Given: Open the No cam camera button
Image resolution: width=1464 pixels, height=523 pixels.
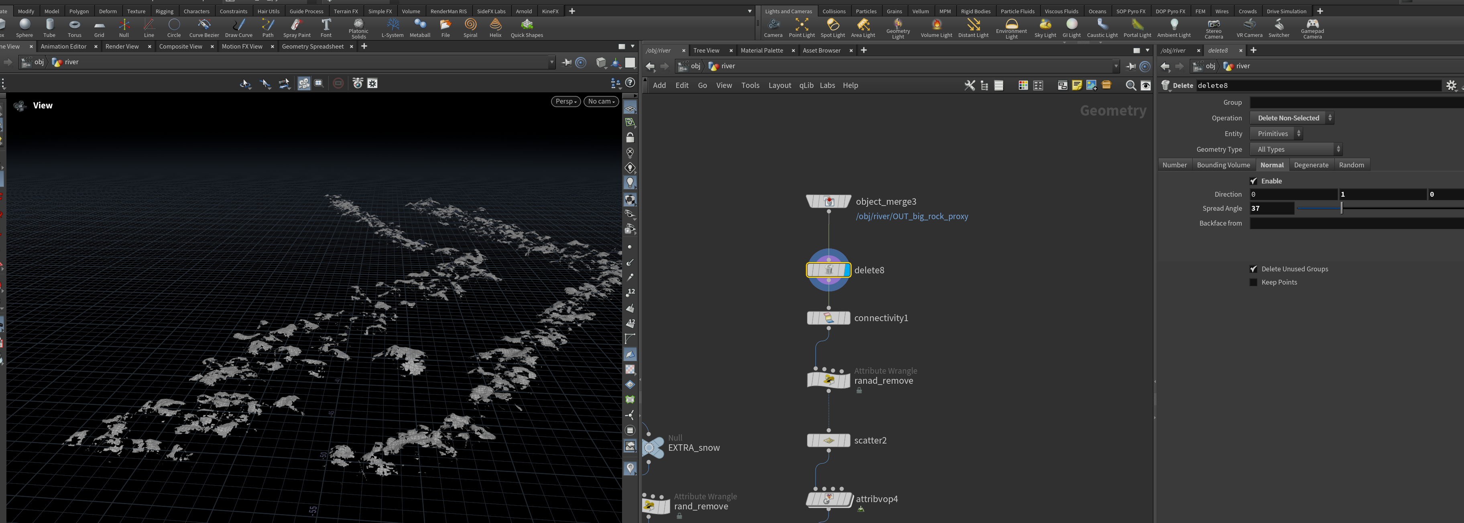Looking at the screenshot, I should point(601,101).
